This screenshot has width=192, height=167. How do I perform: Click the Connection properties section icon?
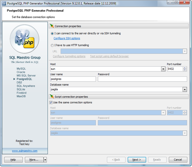(52, 26)
